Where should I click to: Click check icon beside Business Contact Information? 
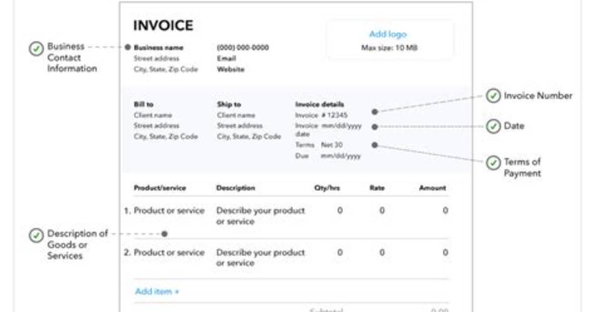coord(36,49)
